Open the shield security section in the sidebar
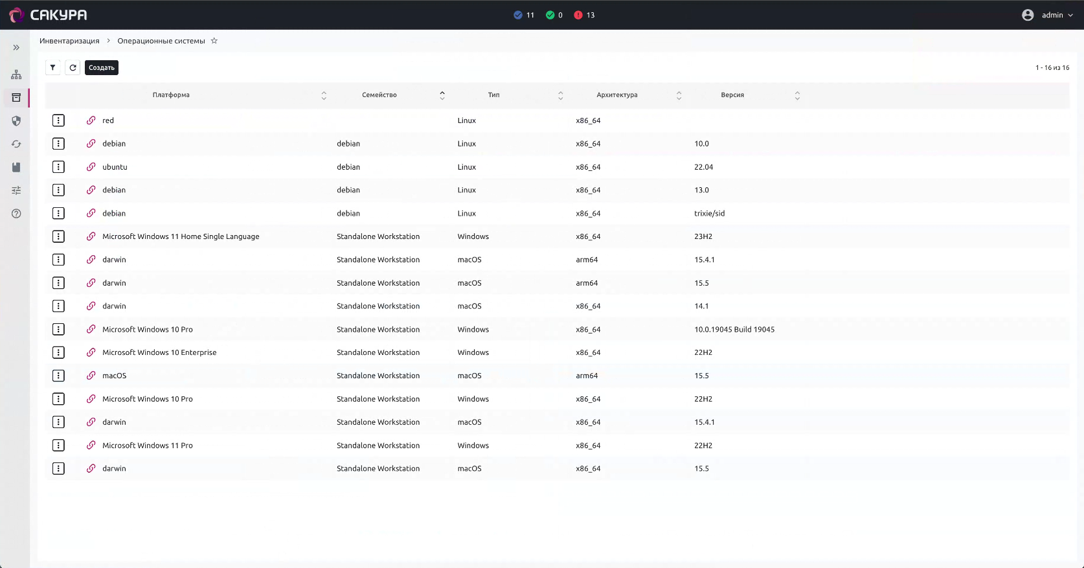1084x568 pixels. coord(16,121)
